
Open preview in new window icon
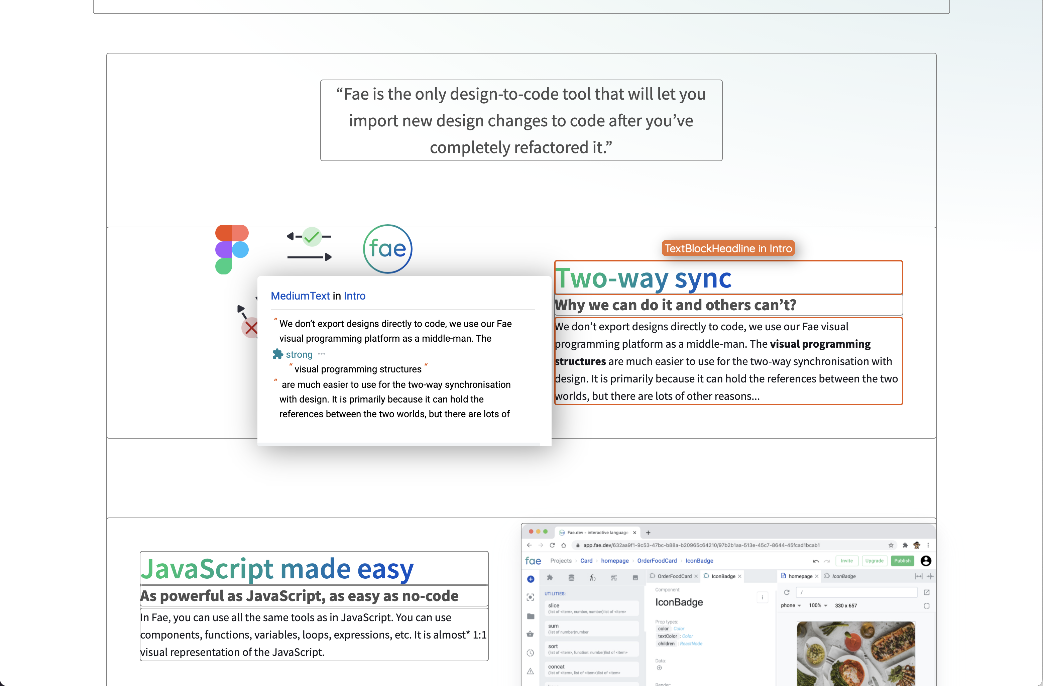[927, 592]
